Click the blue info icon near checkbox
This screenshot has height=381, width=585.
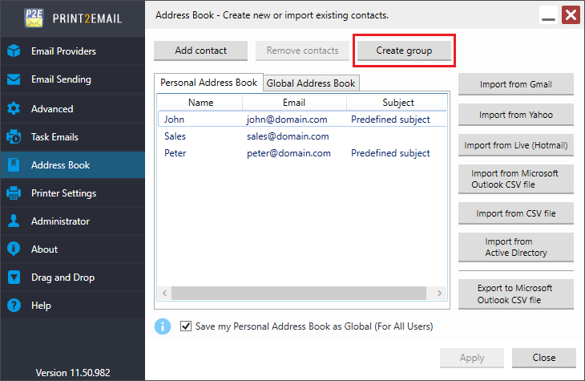tap(163, 326)
